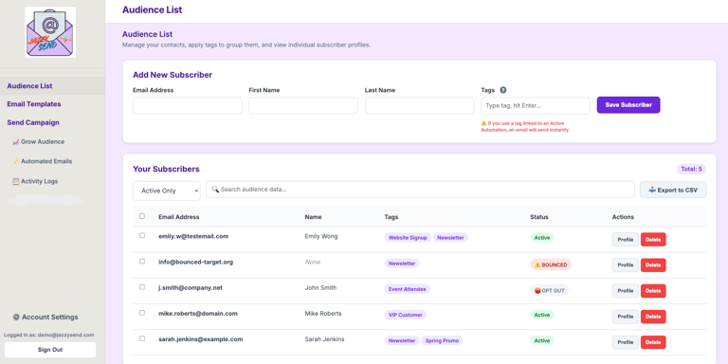
Task: Click the Sign Out button
Action: pos(50,350)
